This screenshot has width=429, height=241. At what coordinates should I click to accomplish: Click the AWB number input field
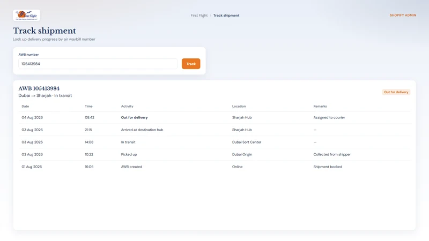(98, 64)
